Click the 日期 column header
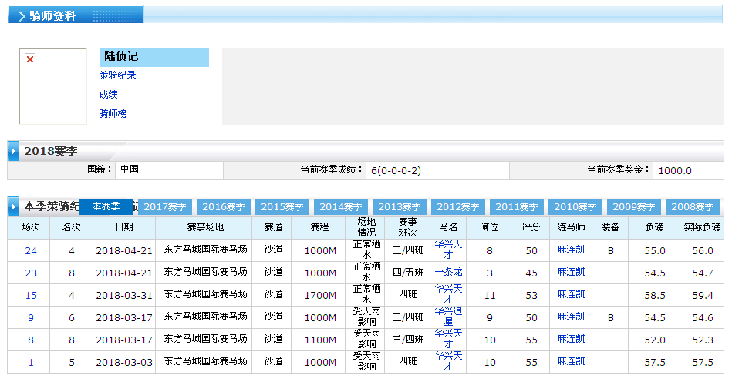Screen dimensions: 732x382 [x=123, y=227]
